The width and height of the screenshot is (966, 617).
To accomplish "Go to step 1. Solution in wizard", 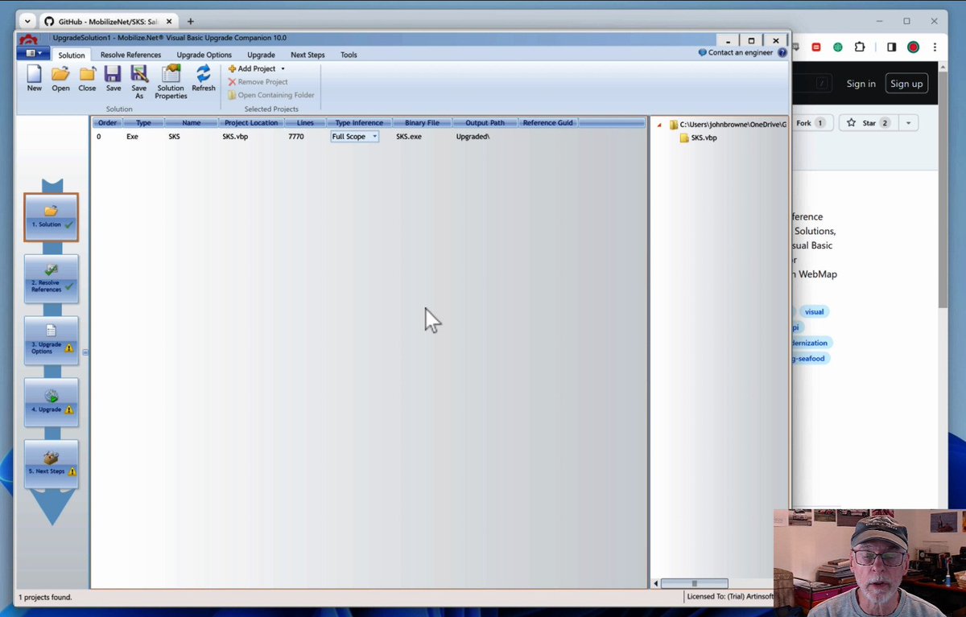I will [x=51, y=217].
